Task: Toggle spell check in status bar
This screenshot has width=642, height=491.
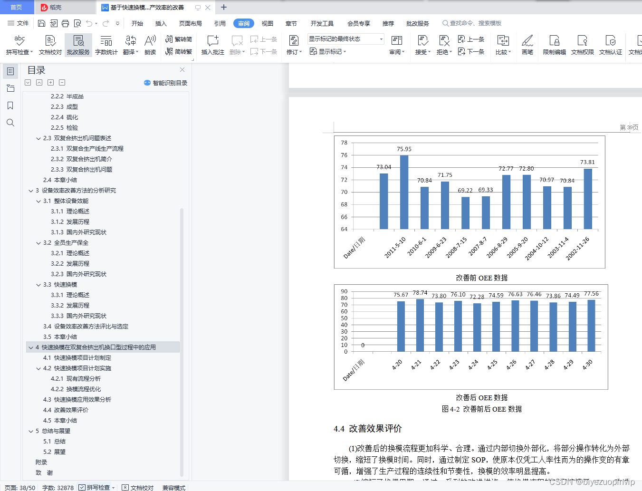Action: pyautogui.click(x=97, y=487)
